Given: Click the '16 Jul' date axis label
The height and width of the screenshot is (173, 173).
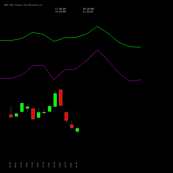Looking at the screenshot, I should coord(43,165).
